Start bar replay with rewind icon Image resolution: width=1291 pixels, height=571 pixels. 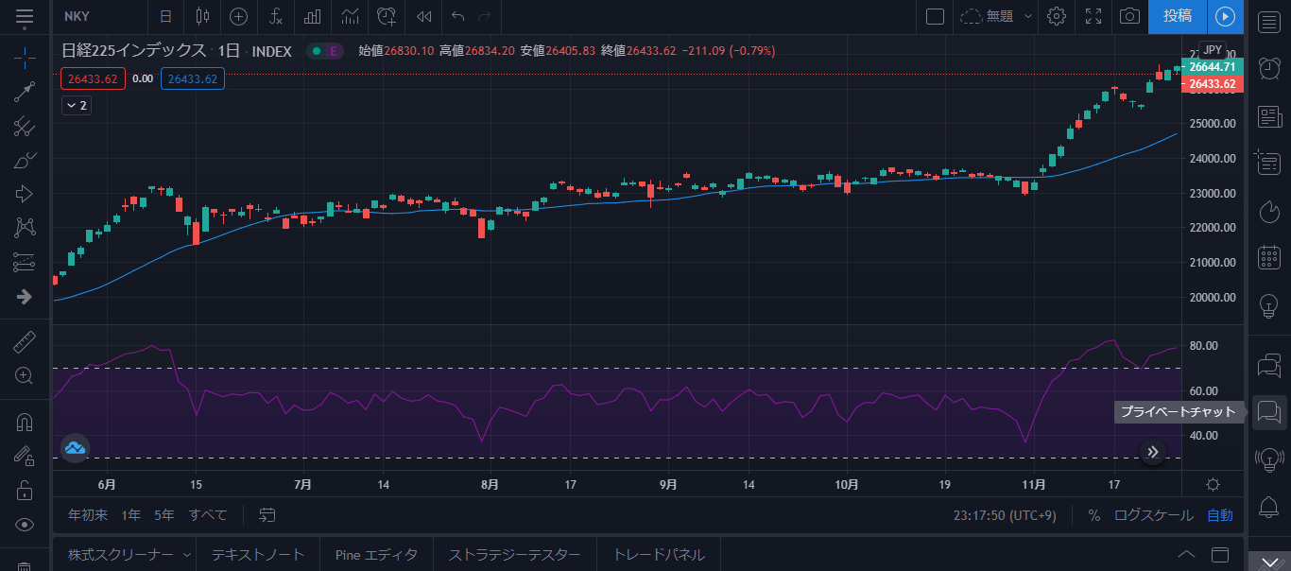tap(424, 16)
